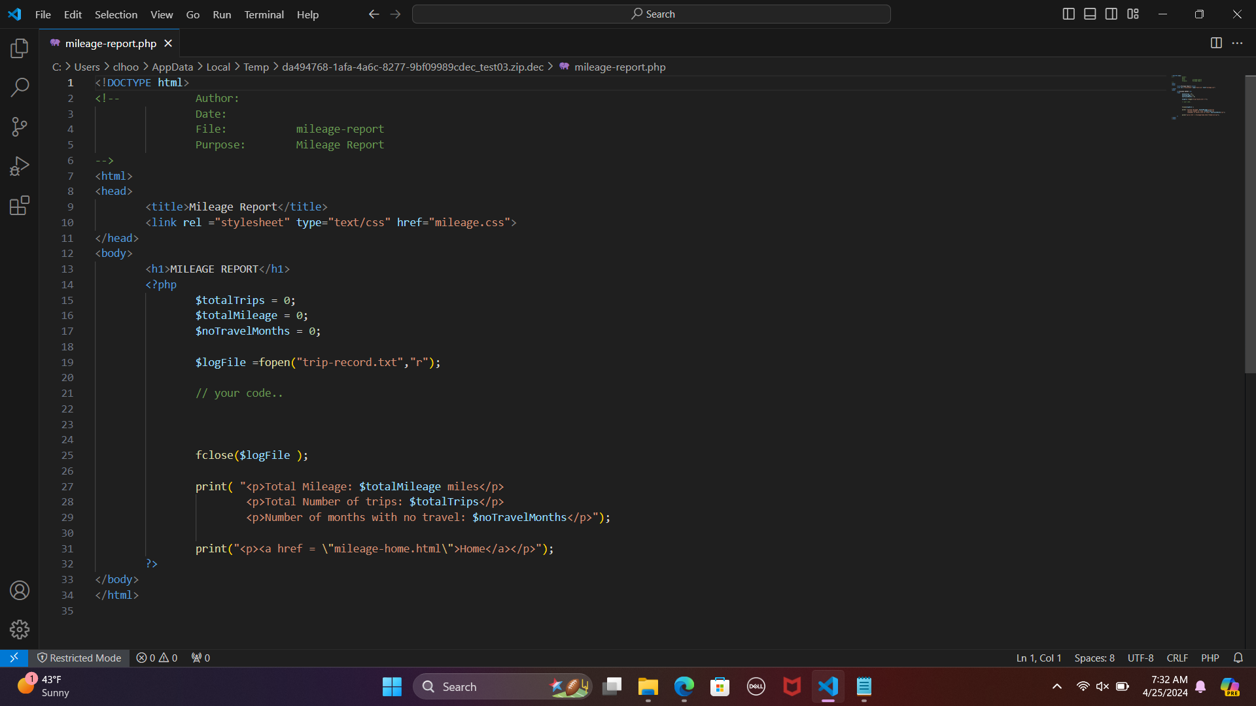
Task: Split the editor using the top-right icon
Action: (1216, 42)
